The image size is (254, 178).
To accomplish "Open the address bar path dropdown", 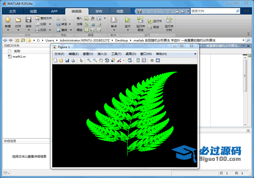I will coord(243,40).
